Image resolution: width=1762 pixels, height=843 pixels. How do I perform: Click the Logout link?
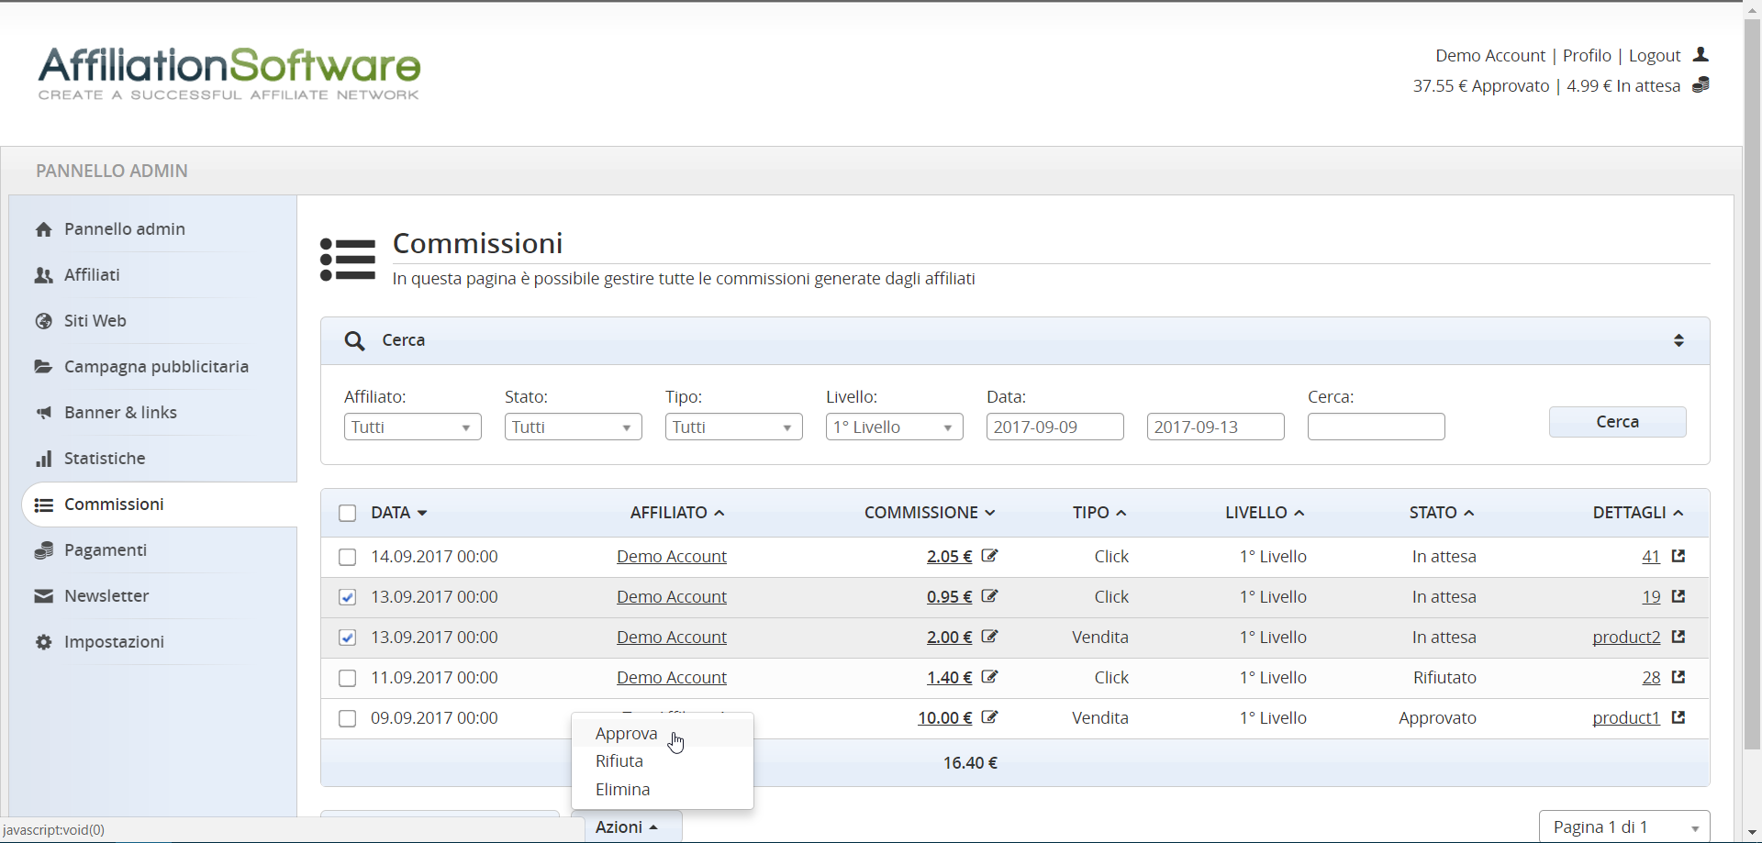[1655, 56]
